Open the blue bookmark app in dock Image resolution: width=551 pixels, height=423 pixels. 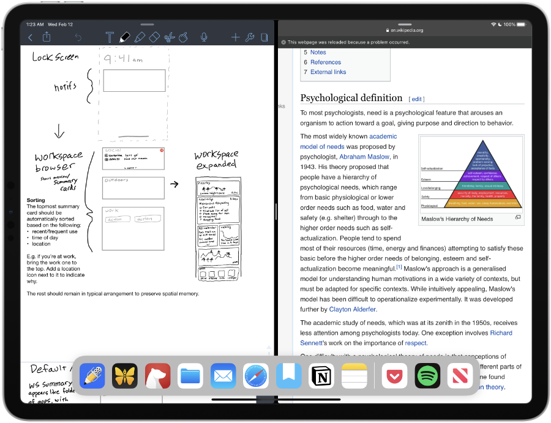pos(288,376)
